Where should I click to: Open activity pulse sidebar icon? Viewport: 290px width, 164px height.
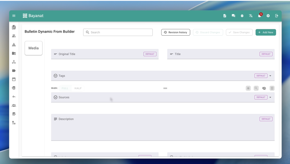pyautogui.click(x=14, y=97)
